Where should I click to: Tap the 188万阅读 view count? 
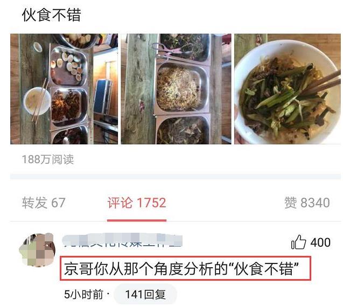[48, 159]
